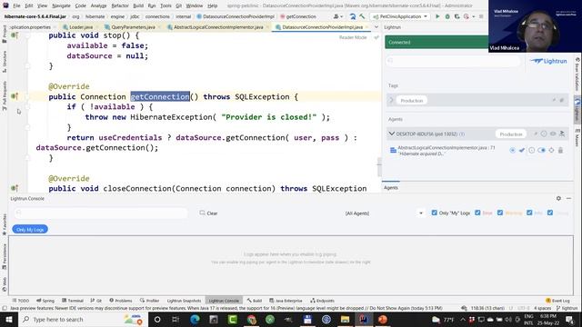Image resolution: width=582 pixels, height=327 pixels.
Task: Click Clear button in Lightrun Console
Action: pyautogui.click(x=208, y=213)
